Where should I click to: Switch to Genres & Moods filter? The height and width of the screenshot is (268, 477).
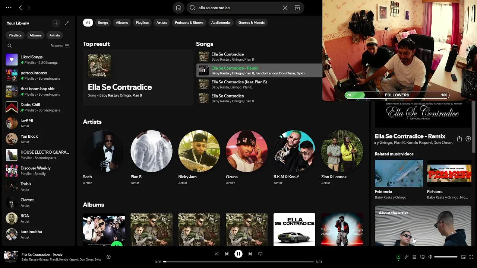[x=252, y=23]
